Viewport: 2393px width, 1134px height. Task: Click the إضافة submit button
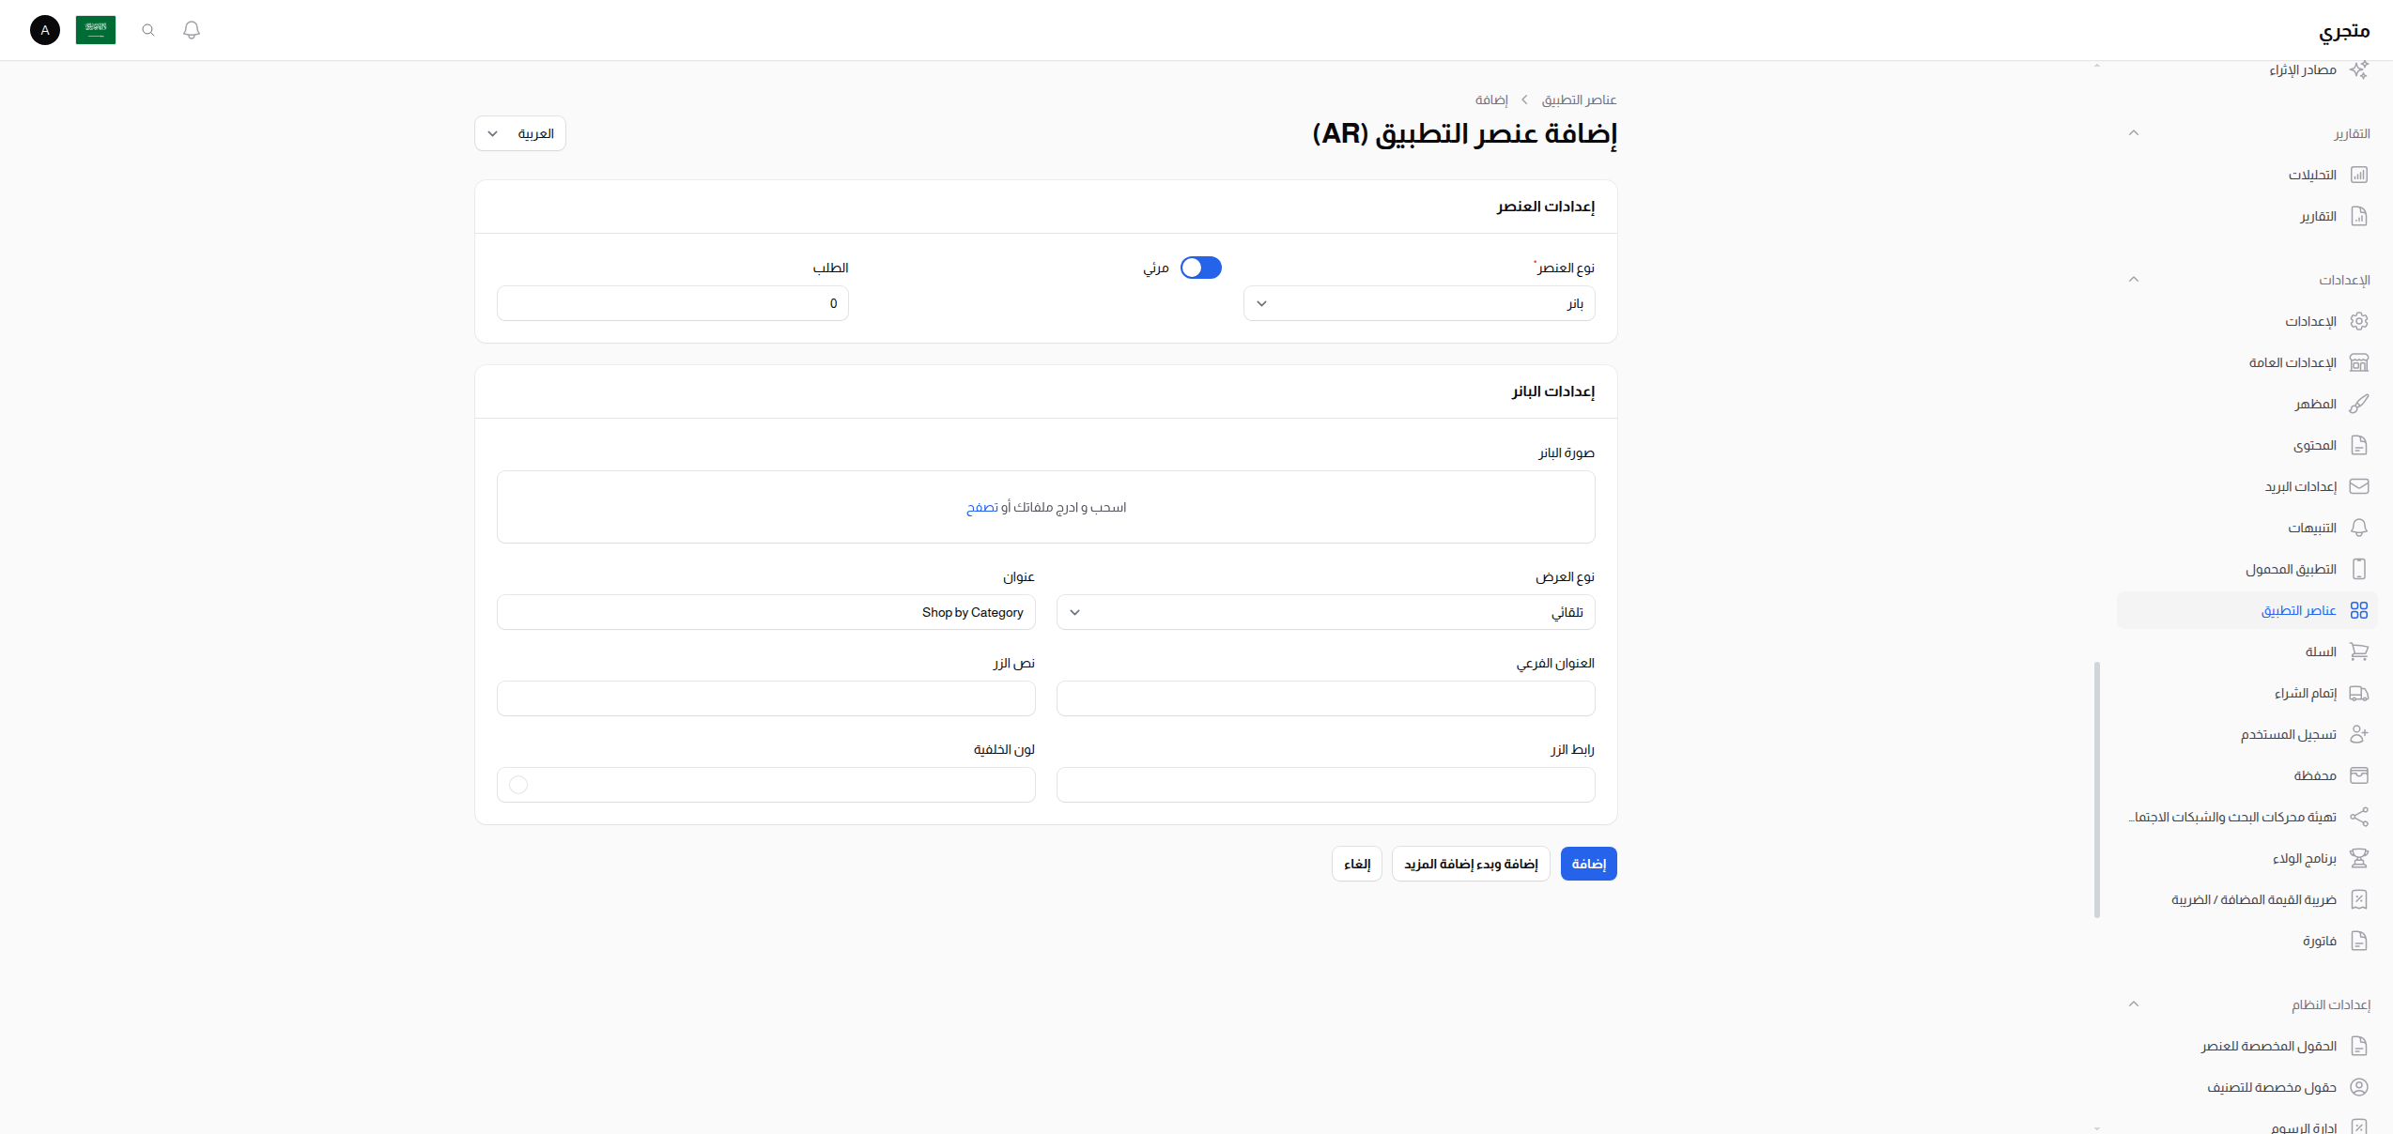tap(1588, 864)
